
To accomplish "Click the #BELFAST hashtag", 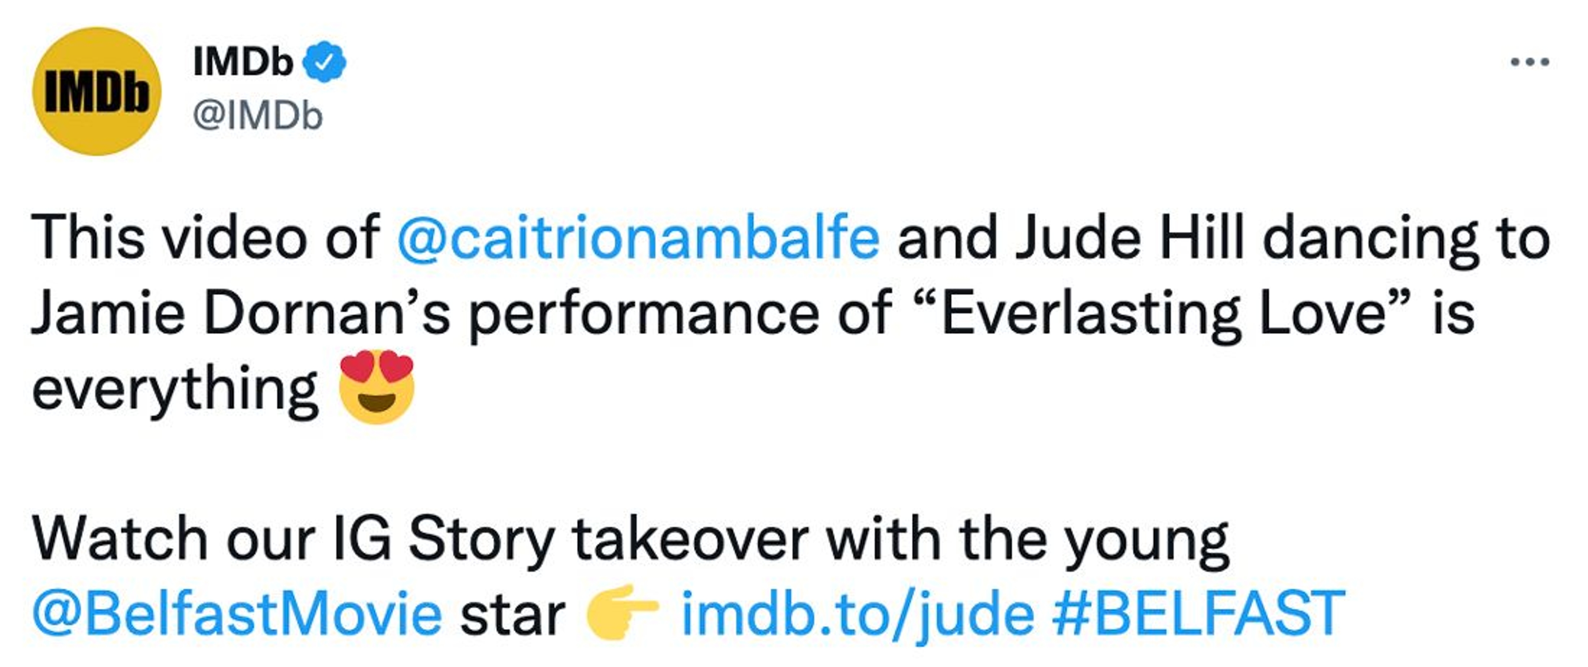I will pyautogui.click(x=1199, y=614).
